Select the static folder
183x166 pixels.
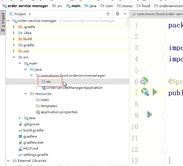point(45,100)
